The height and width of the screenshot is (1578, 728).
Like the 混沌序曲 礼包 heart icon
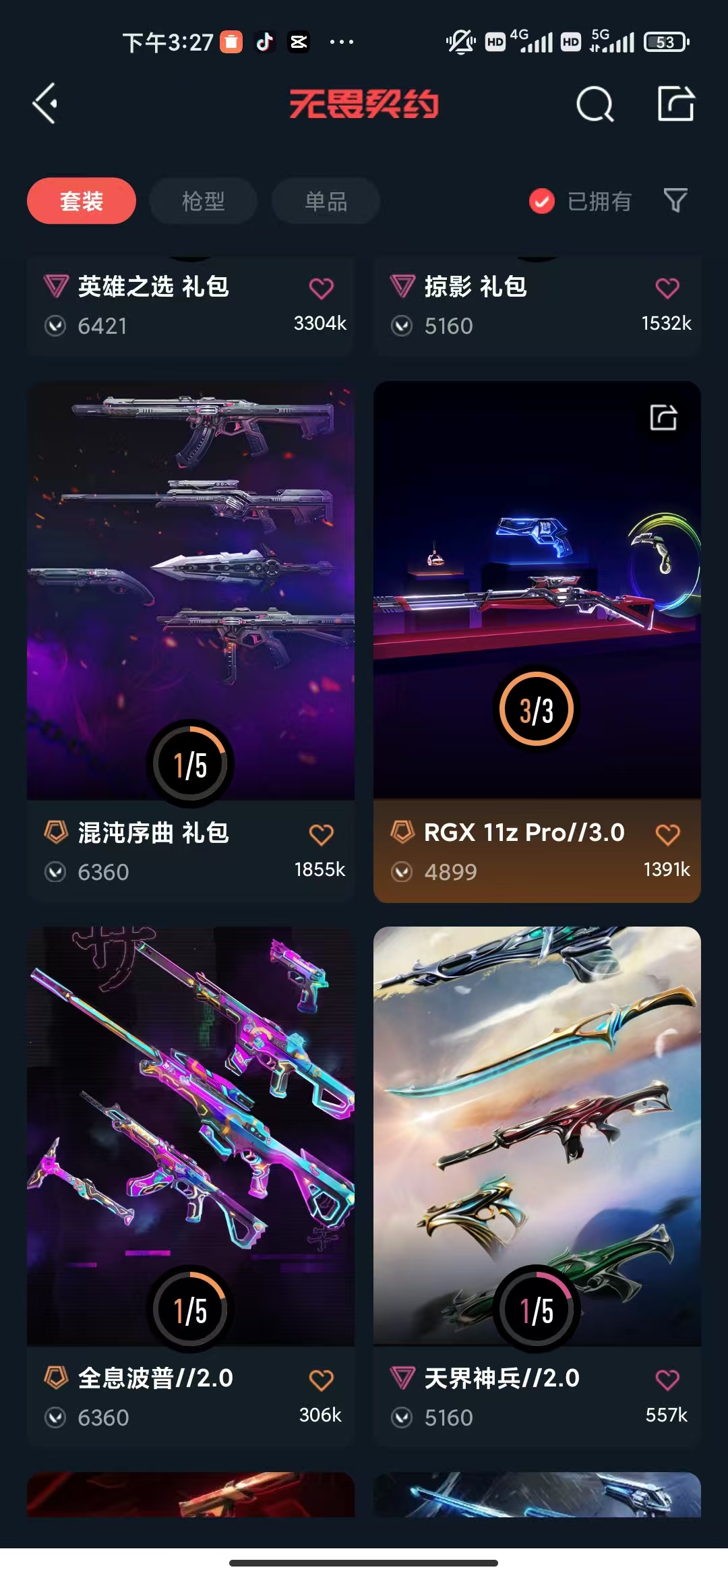pyautogui.click(x=322, y=835)
